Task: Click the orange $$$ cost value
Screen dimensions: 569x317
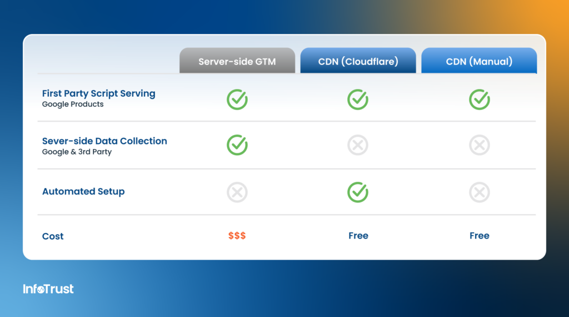Action: pyautogui.click(x=237, y=236)
